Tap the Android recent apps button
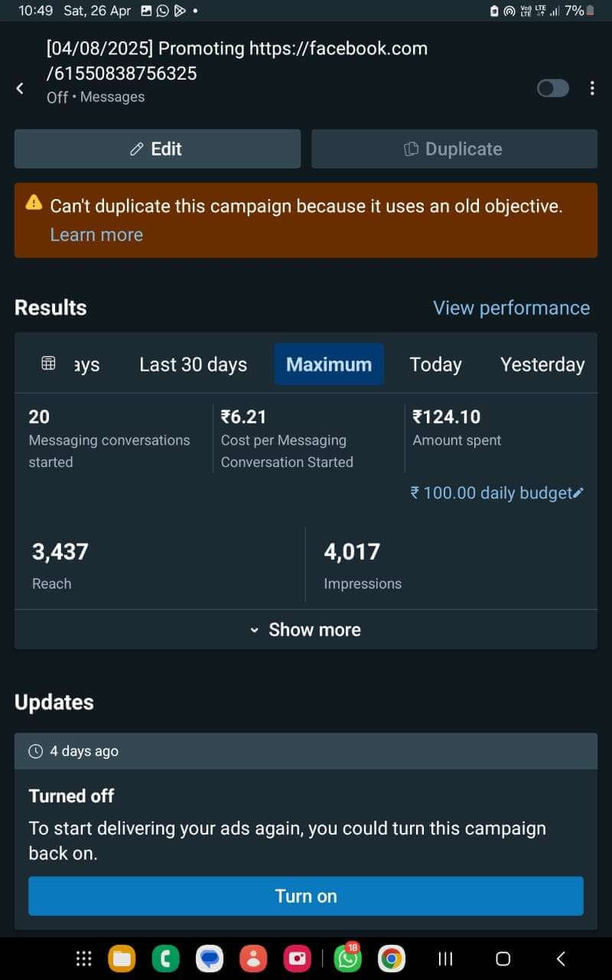Viewport: 612px width, 980px height. tap(445, 959)
